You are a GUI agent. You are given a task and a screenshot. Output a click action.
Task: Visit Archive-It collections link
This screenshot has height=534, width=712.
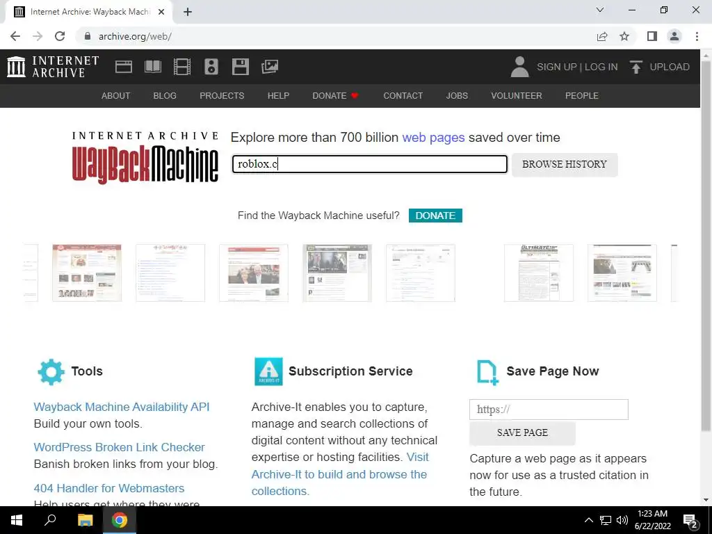coord(339,474)
